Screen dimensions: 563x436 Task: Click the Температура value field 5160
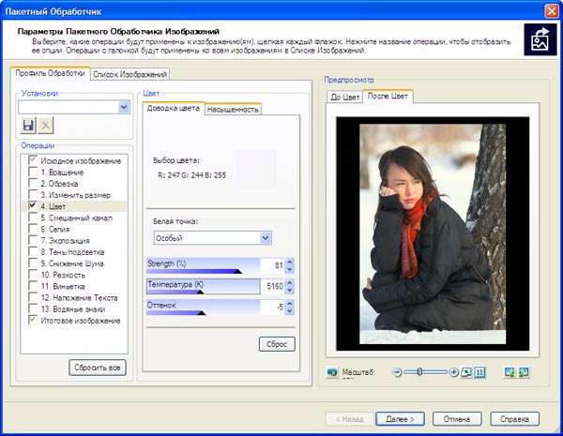273,286
